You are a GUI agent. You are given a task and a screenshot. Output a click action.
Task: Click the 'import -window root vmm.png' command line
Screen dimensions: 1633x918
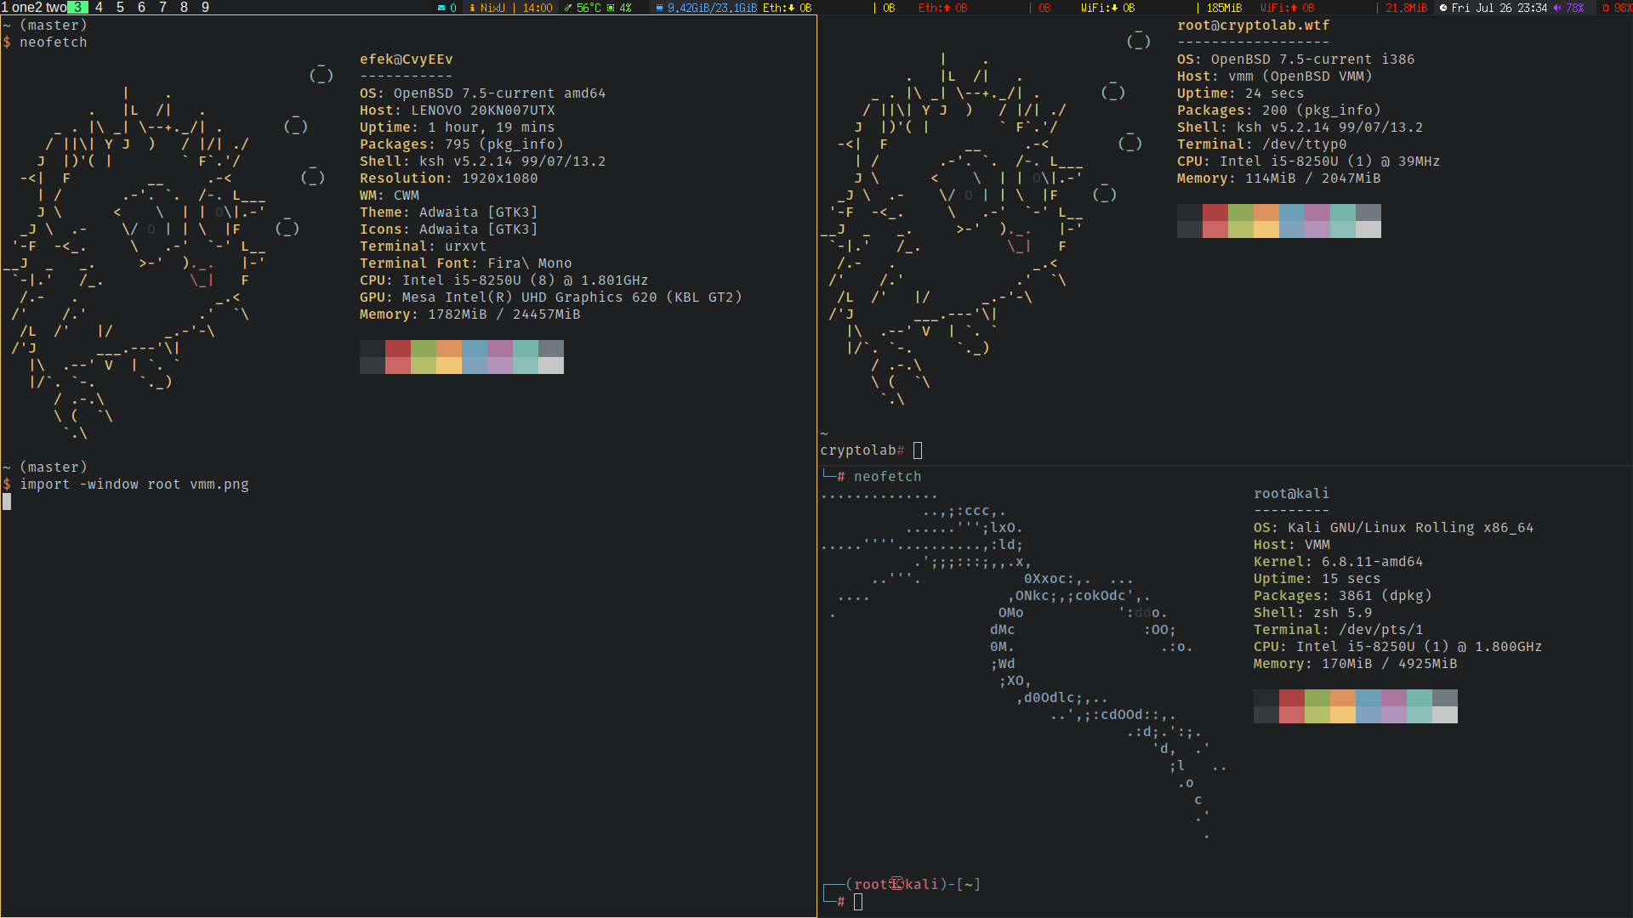(134, 484)
